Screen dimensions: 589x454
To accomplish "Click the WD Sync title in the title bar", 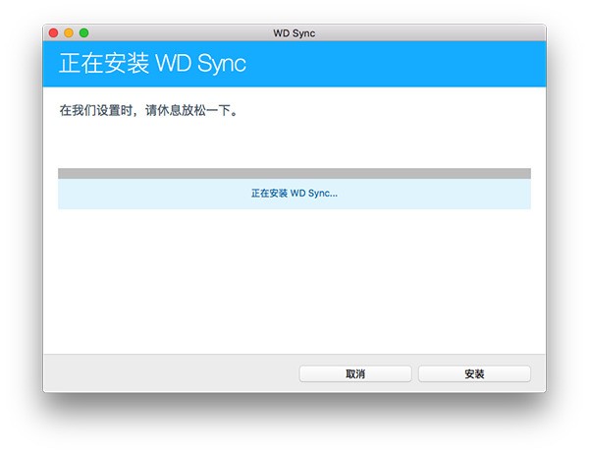I will tap(294, 33).
